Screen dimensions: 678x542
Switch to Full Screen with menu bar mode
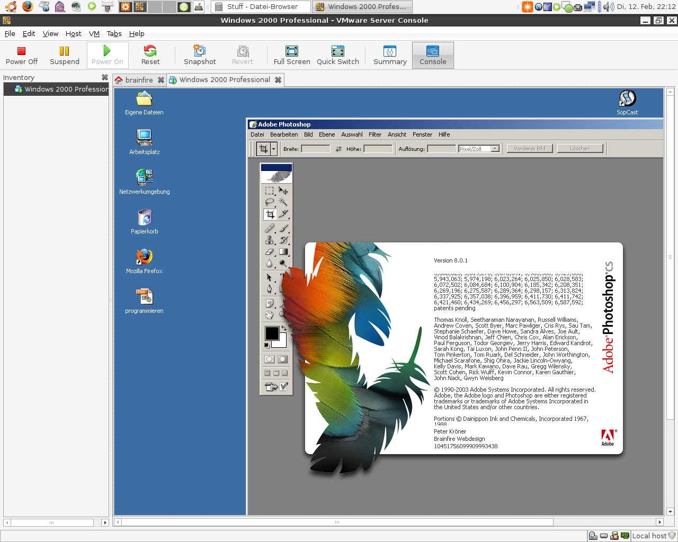coord(276,373)
